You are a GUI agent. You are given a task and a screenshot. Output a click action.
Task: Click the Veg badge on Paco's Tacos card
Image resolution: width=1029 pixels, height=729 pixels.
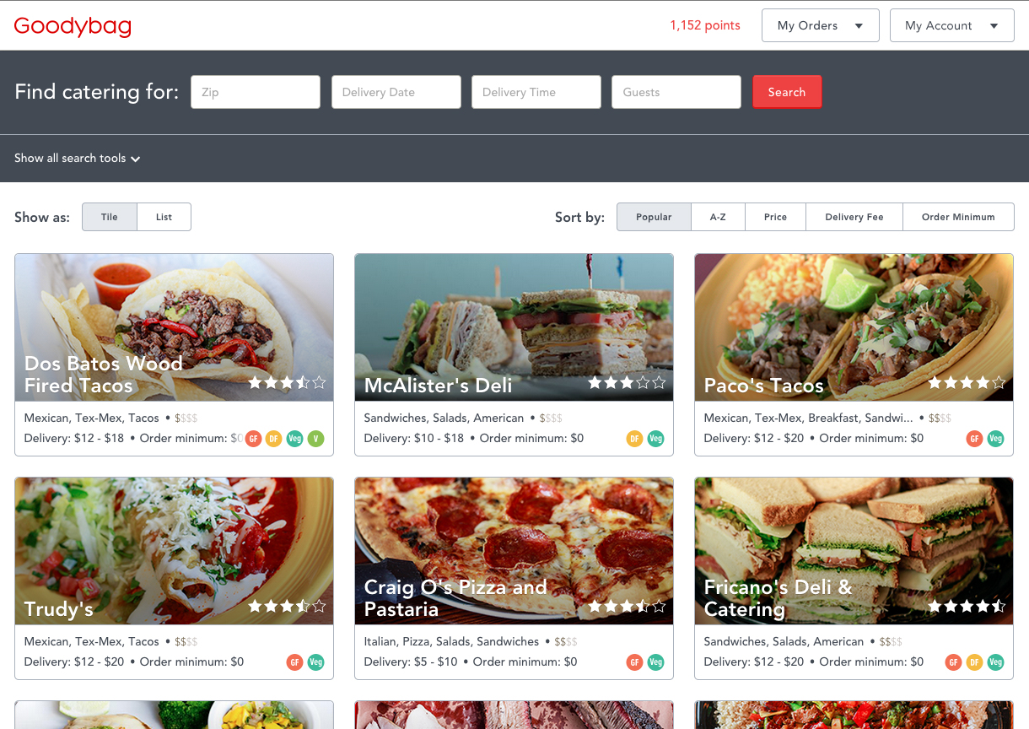(x=995, y=439)
